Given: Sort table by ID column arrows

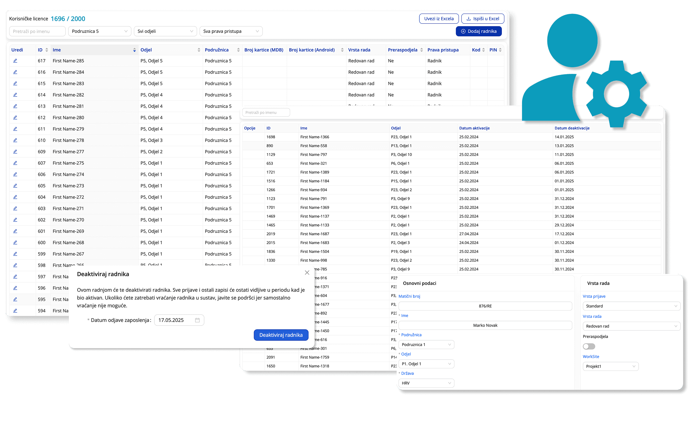Looking at the screenshot, I should click(47, 50).
